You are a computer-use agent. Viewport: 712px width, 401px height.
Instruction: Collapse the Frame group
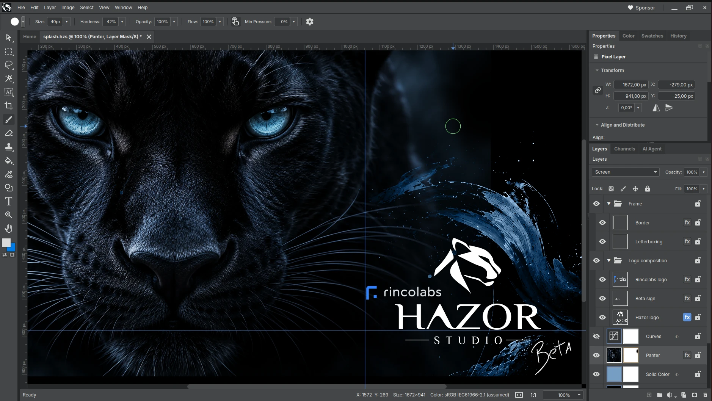click(x=609, y=204)
